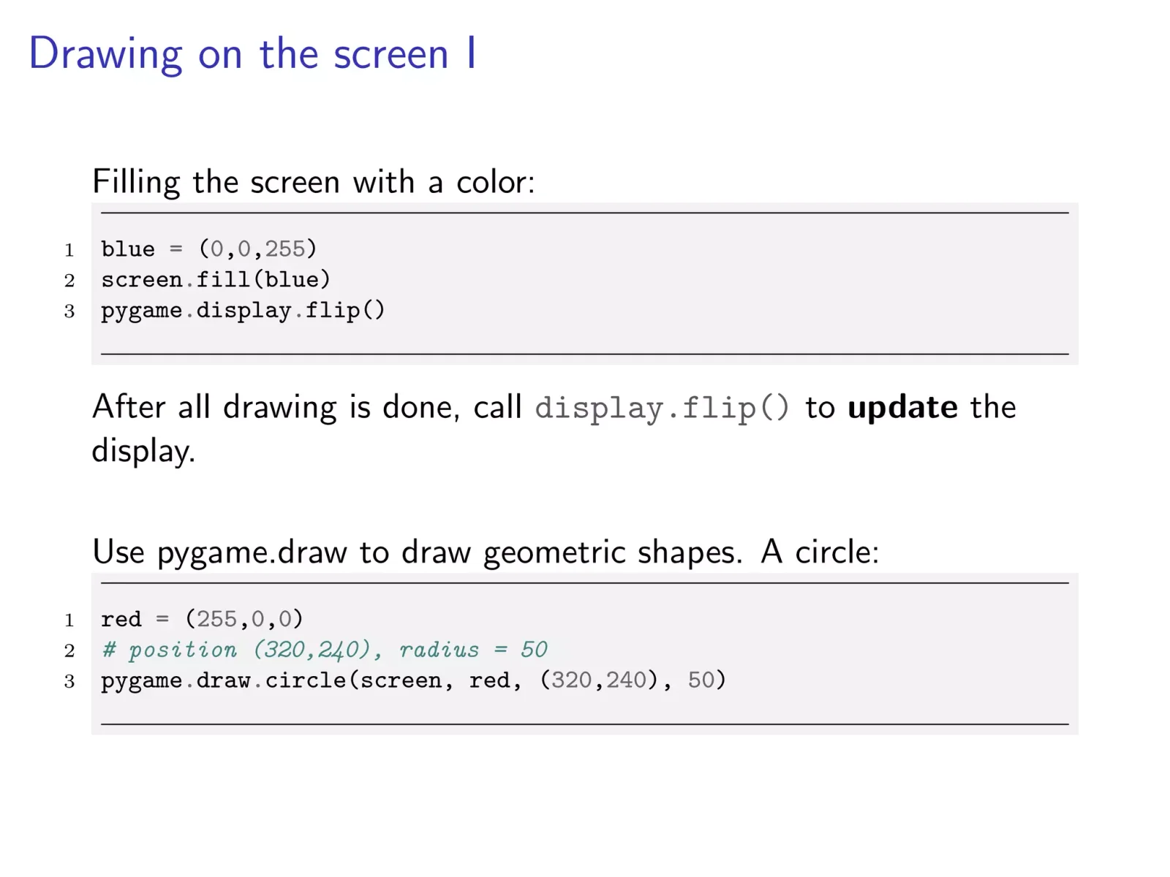Click the words "A circle:"
This screenshot has height=877, width=1170.
coord(820,552)
